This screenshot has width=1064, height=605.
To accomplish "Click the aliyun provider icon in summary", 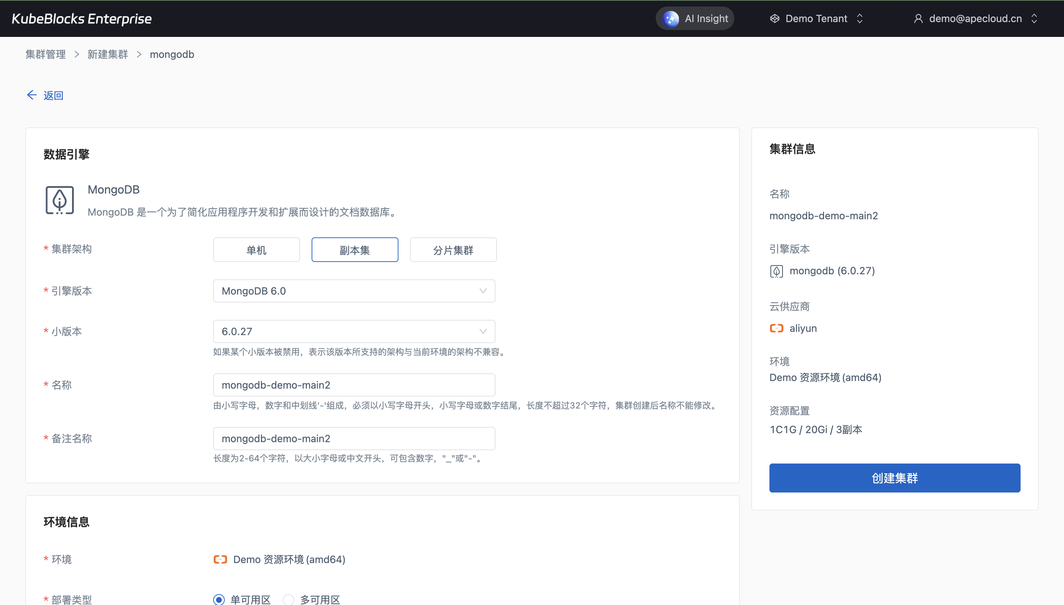I will pos(776,328).
